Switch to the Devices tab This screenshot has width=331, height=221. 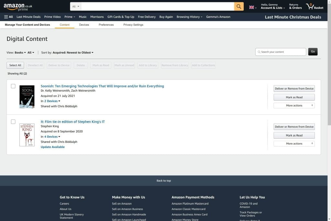point(84,25)
